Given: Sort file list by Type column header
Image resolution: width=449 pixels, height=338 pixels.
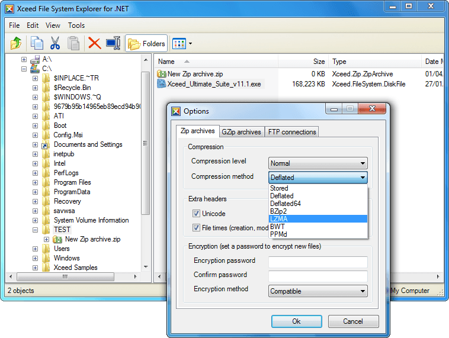Looking at the screenshot, I should click(x=375, y=62).
